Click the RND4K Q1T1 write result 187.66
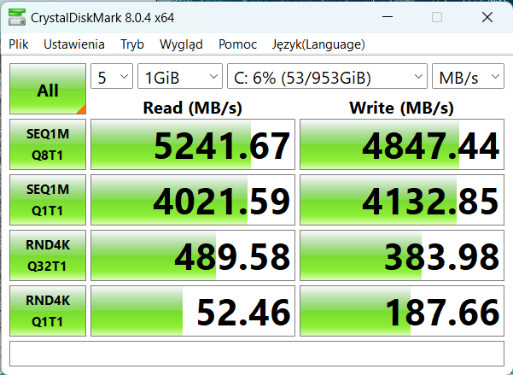Screen dimensions: 513x375 point(402,311)
